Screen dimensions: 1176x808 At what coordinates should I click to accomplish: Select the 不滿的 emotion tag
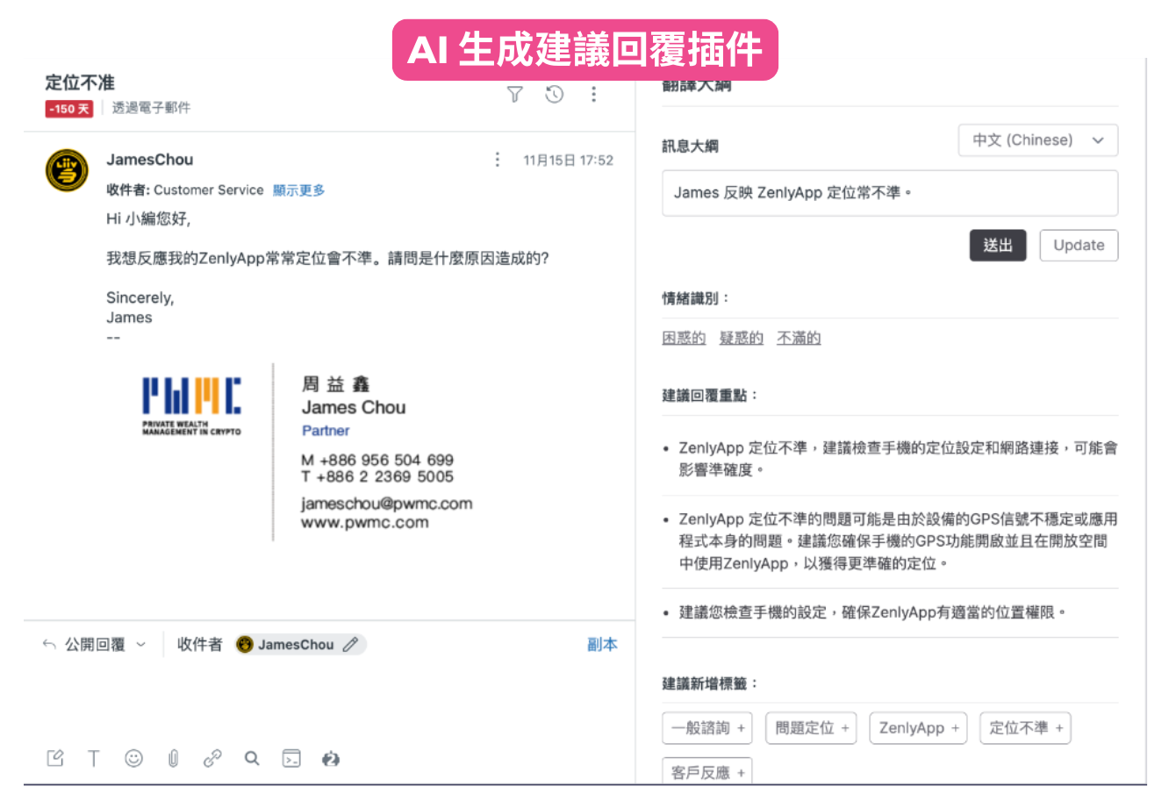click(799, 339)
